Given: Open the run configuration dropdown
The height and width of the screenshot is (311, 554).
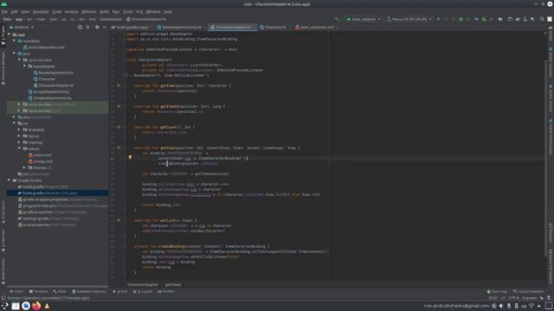Looking at the screenshot, I should (x=364, y=19).
